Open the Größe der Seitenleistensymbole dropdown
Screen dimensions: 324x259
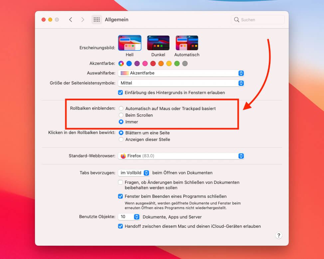pos(241,83)
